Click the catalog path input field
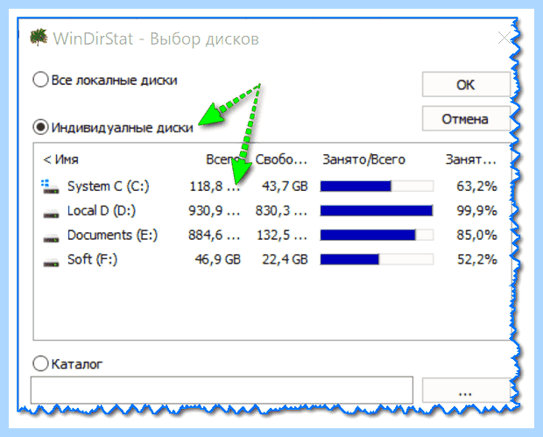 tap(222, 390)
